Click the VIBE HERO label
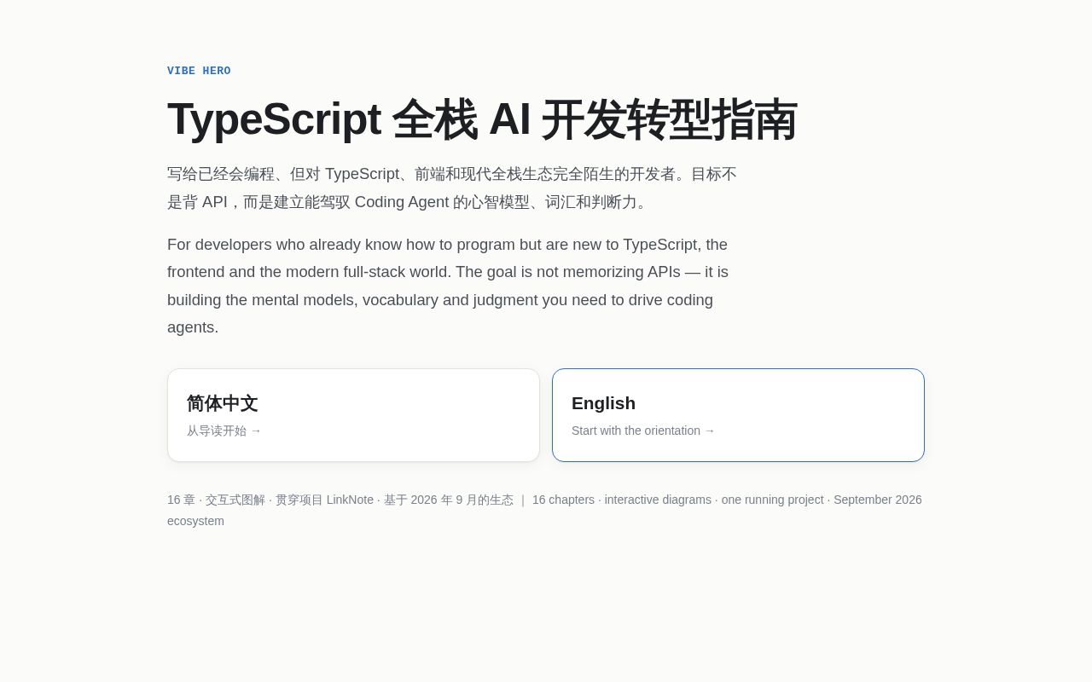 [x=199, y=71]
